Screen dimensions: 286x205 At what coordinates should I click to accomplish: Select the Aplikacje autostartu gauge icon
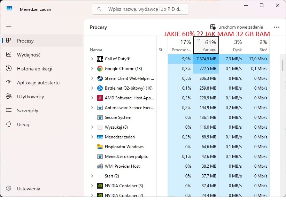pos(9,82)
